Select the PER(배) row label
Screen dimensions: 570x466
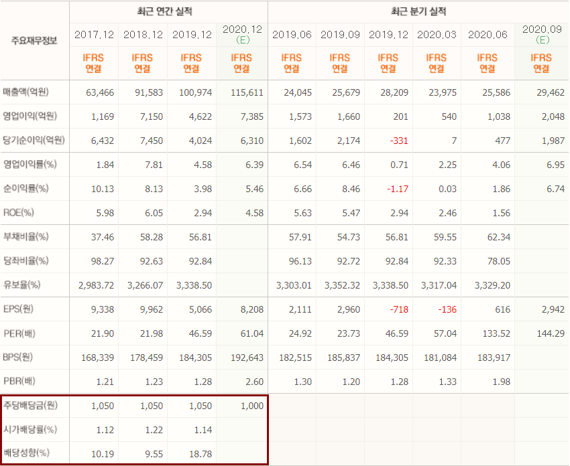(x=19, y=333)
